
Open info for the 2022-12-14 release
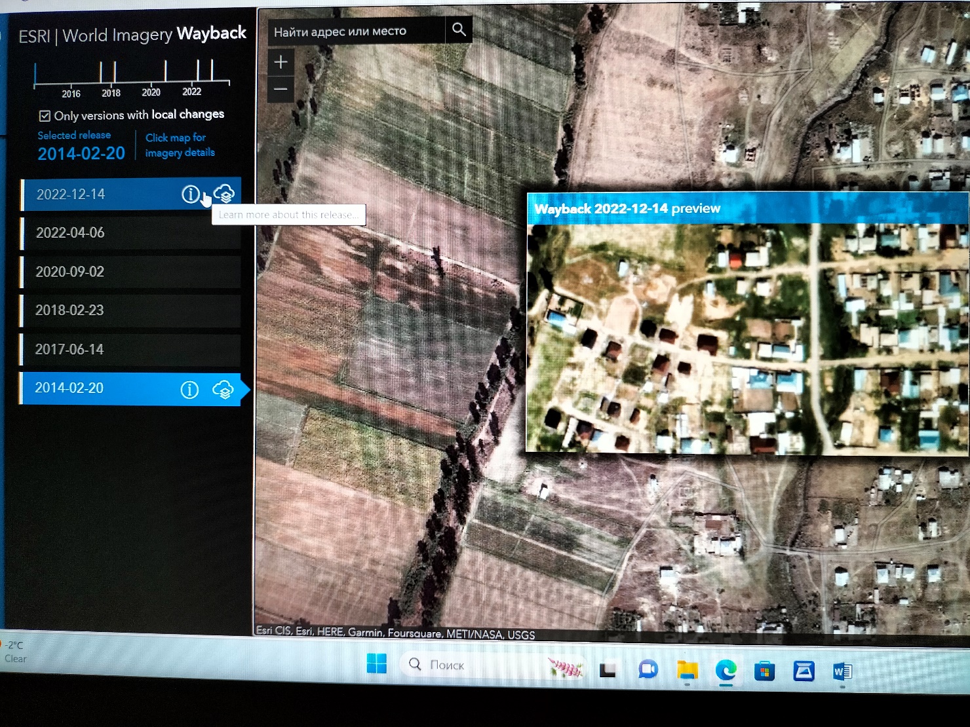tap(190, 194)
